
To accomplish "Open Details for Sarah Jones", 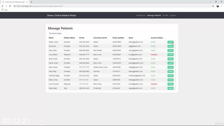I will click(170, 63).
